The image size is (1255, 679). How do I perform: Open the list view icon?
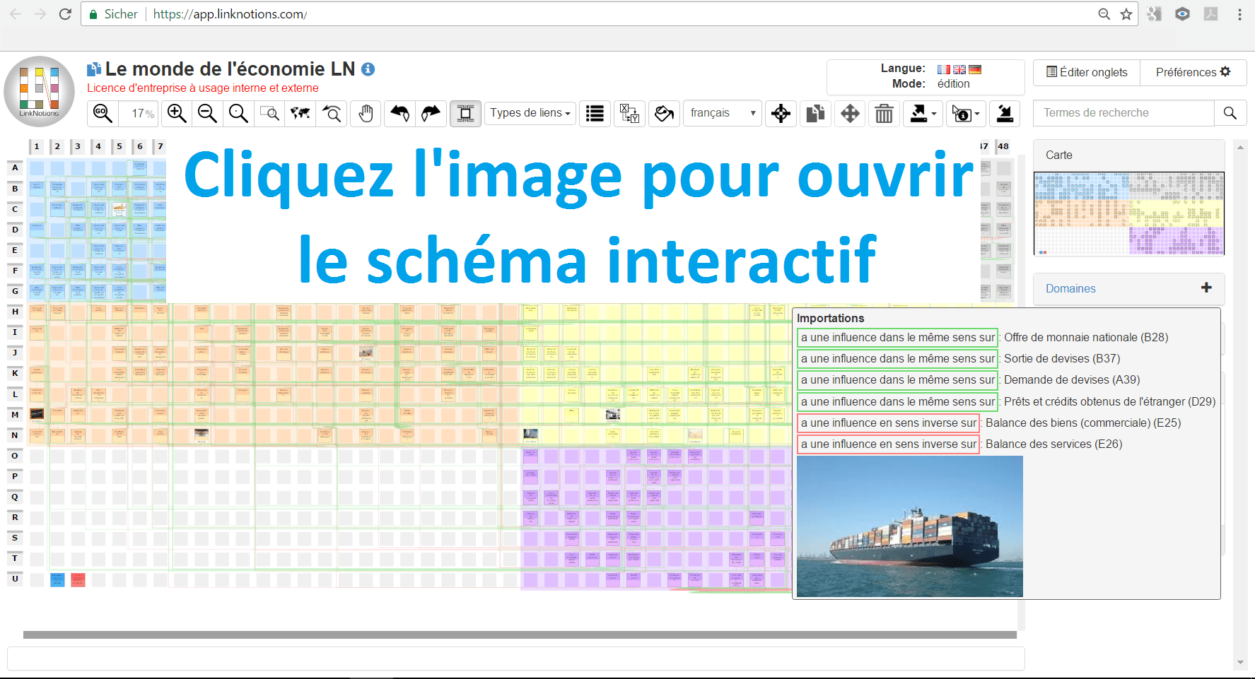(595, 113)
